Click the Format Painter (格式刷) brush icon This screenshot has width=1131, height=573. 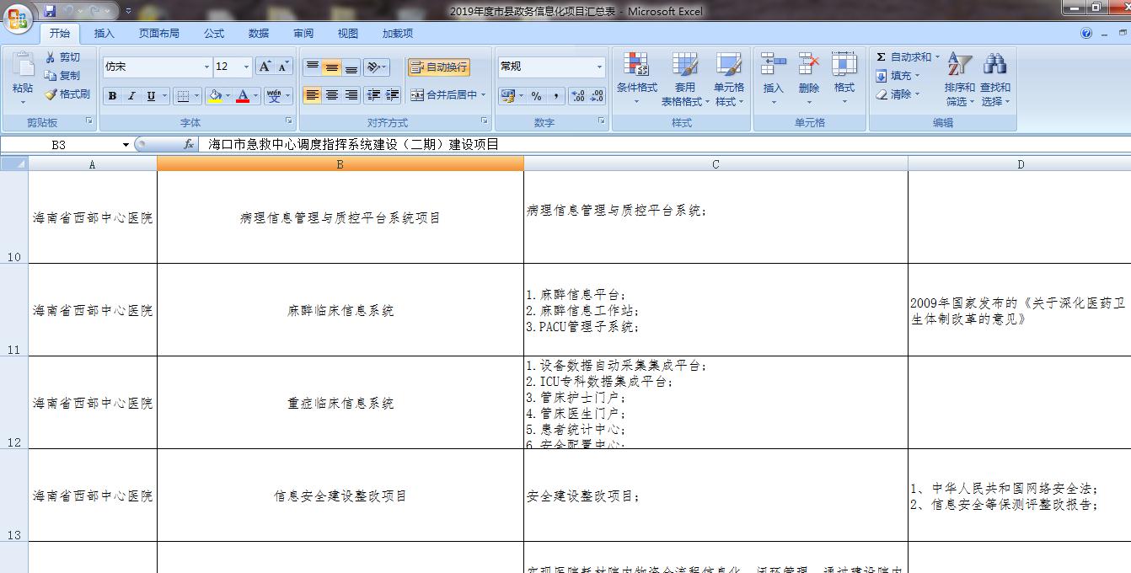point(51,94)
